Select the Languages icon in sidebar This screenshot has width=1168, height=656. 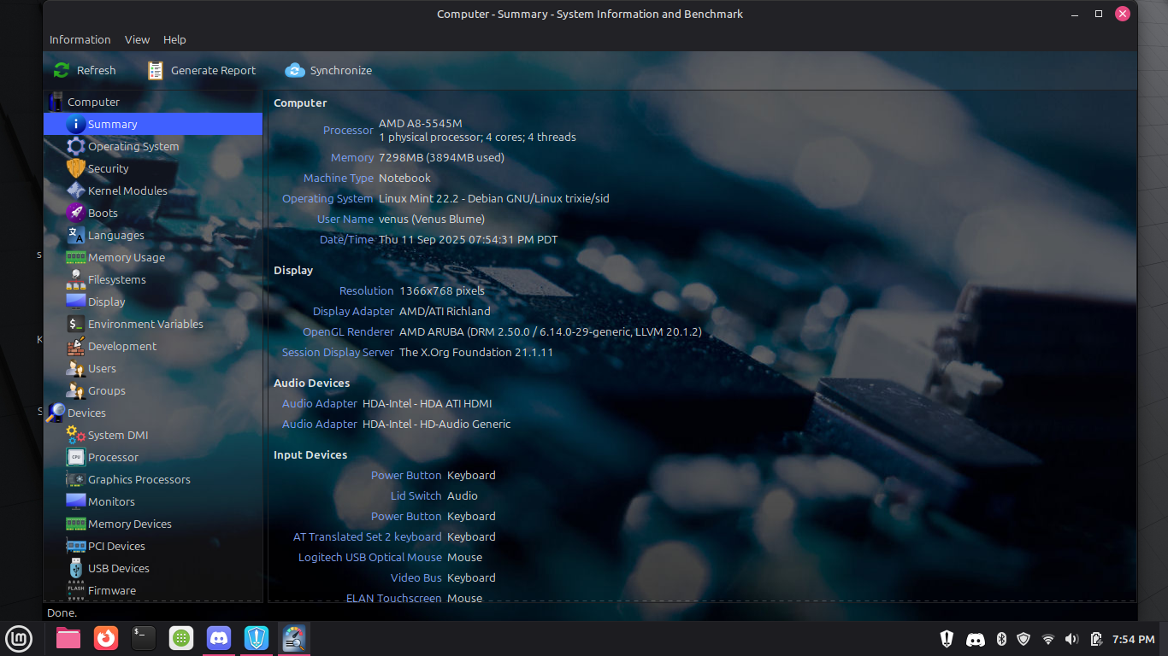tap(76, 235)
